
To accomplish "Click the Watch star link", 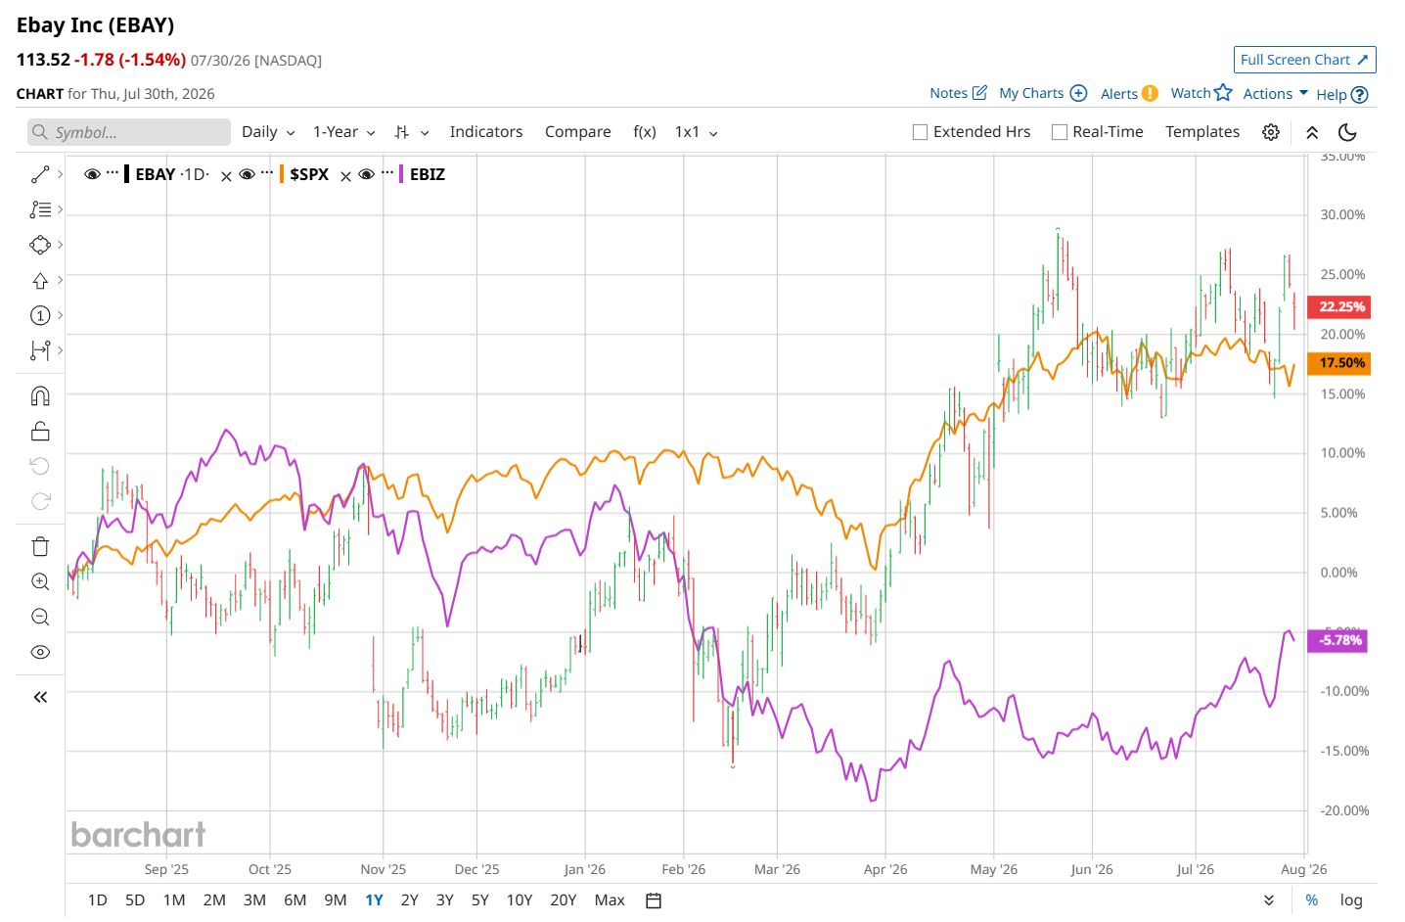I will point(1201,93).
